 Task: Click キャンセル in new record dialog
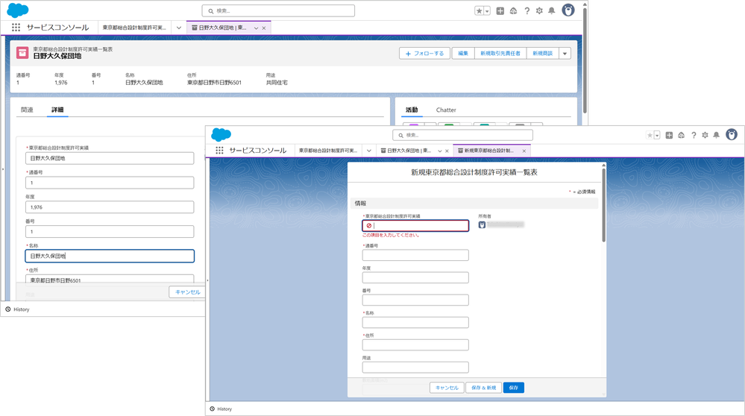click(447, 388)
